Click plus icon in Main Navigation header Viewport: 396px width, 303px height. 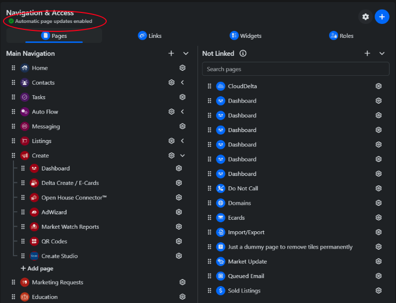pos(171,53)
